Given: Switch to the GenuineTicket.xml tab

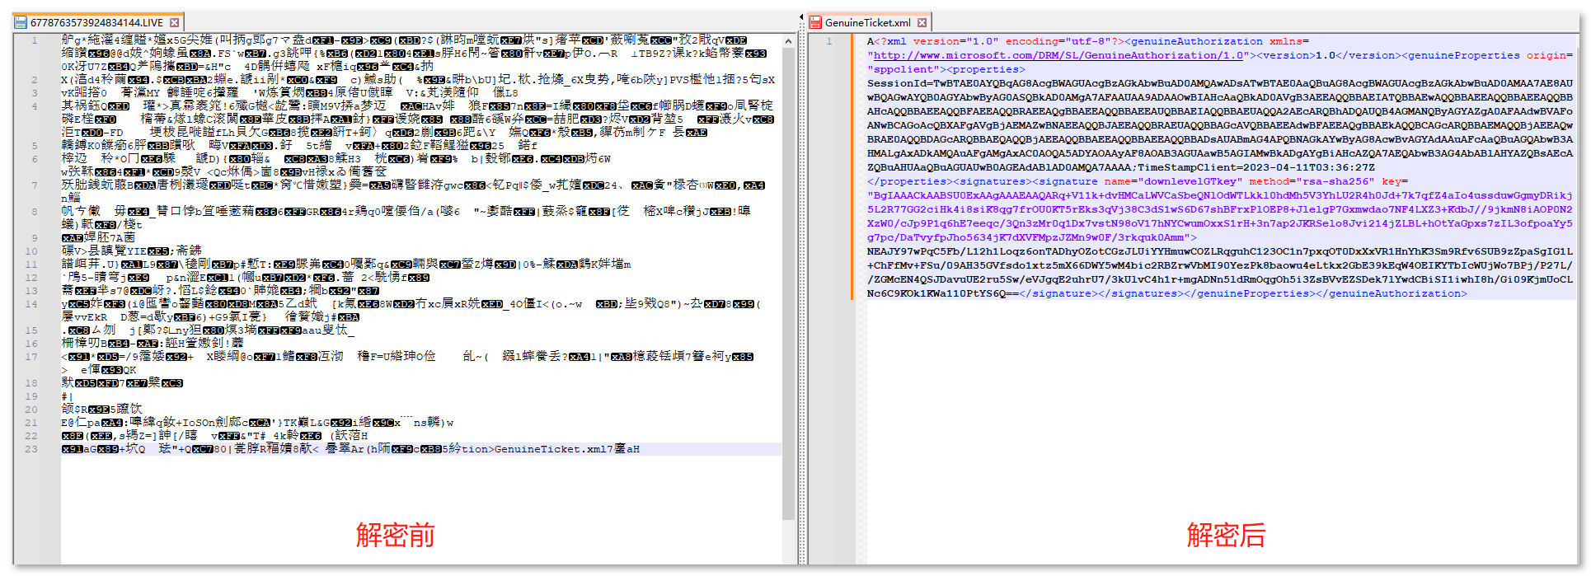Looking at the screenshot, I should 867,23.
